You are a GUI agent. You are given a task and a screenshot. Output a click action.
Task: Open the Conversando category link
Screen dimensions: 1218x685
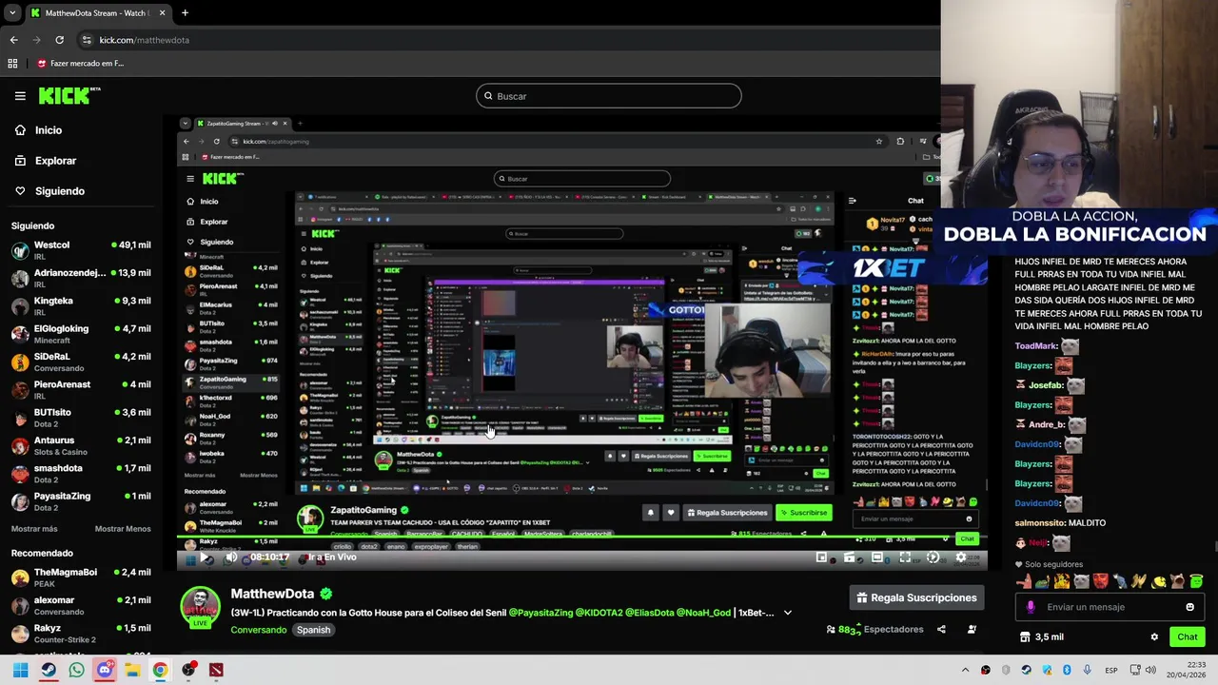pos(258,630)
